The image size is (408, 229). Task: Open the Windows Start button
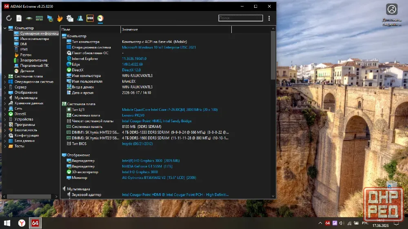pos(7,223)
